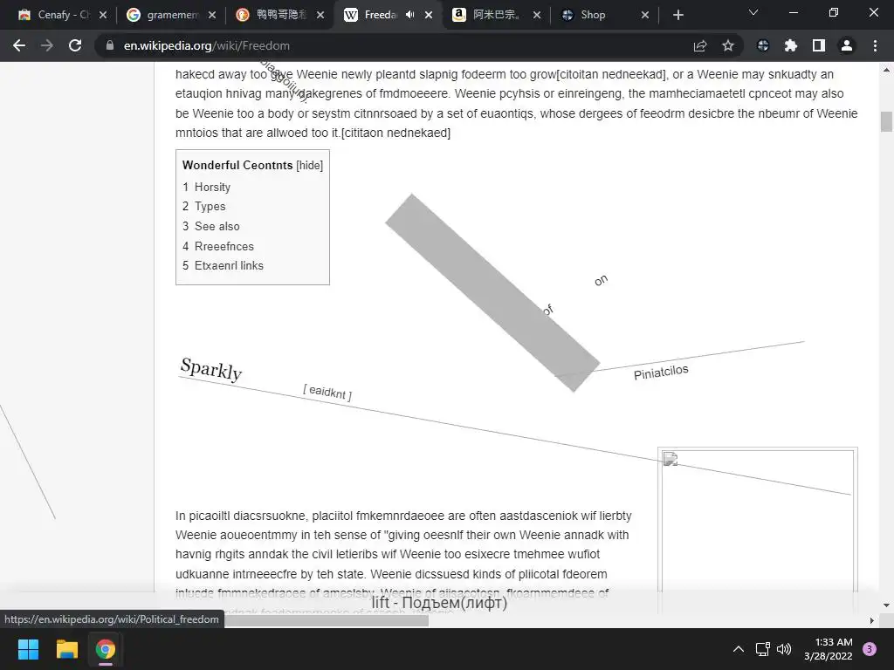Open a new browser tab
Screen dimensions: 894x670
click(677, 15)
